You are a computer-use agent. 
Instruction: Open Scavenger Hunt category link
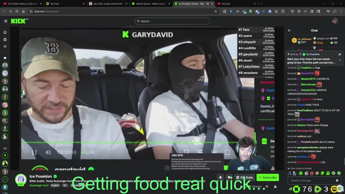[39, 185]
